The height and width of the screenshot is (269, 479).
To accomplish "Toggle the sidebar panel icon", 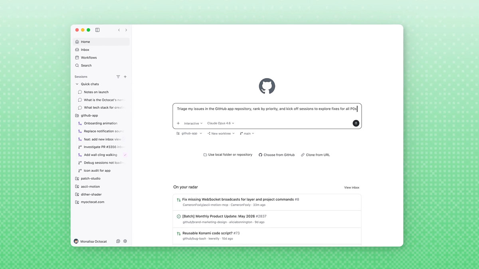I will [x=97, y=30].
